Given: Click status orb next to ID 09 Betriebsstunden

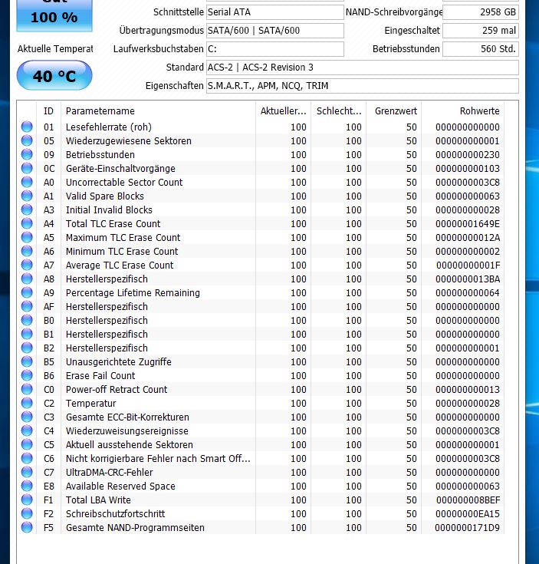Looking at the screenshot, I should pos(27,154).
